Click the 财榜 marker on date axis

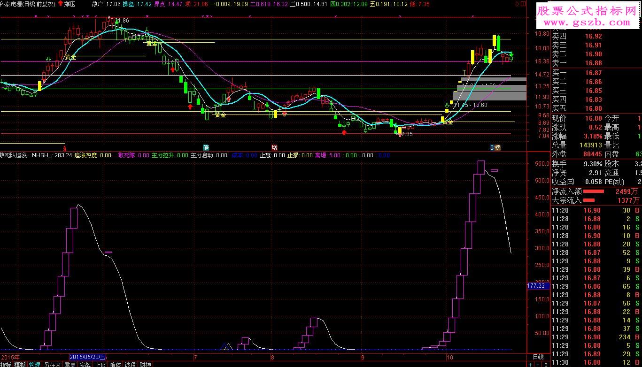(495, 147)
